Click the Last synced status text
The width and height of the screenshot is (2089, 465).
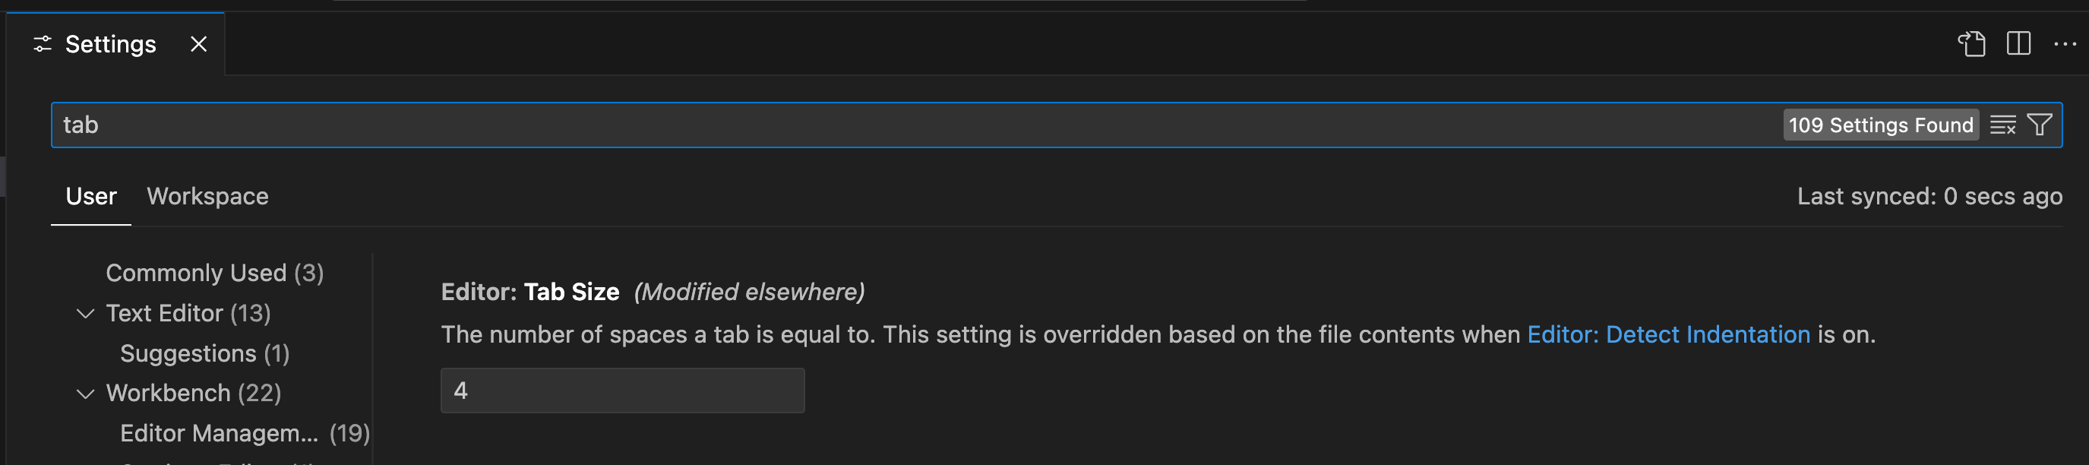point(1929,196)
